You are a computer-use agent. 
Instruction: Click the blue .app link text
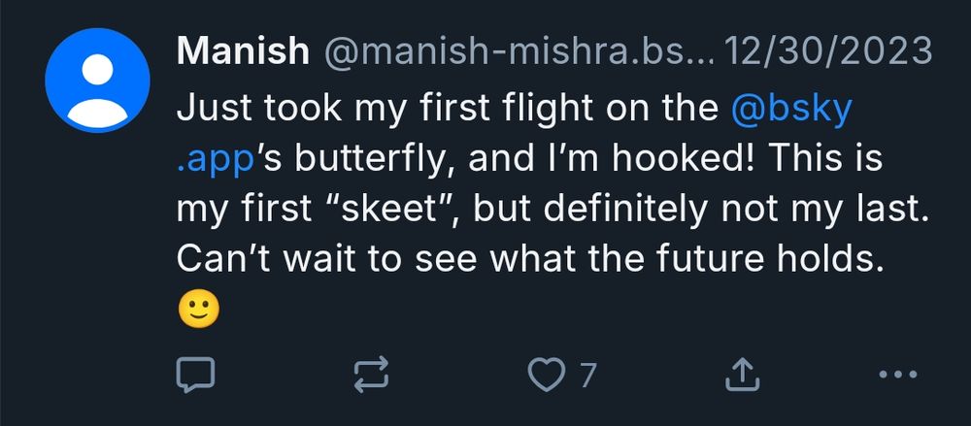(x=216, y=160)
